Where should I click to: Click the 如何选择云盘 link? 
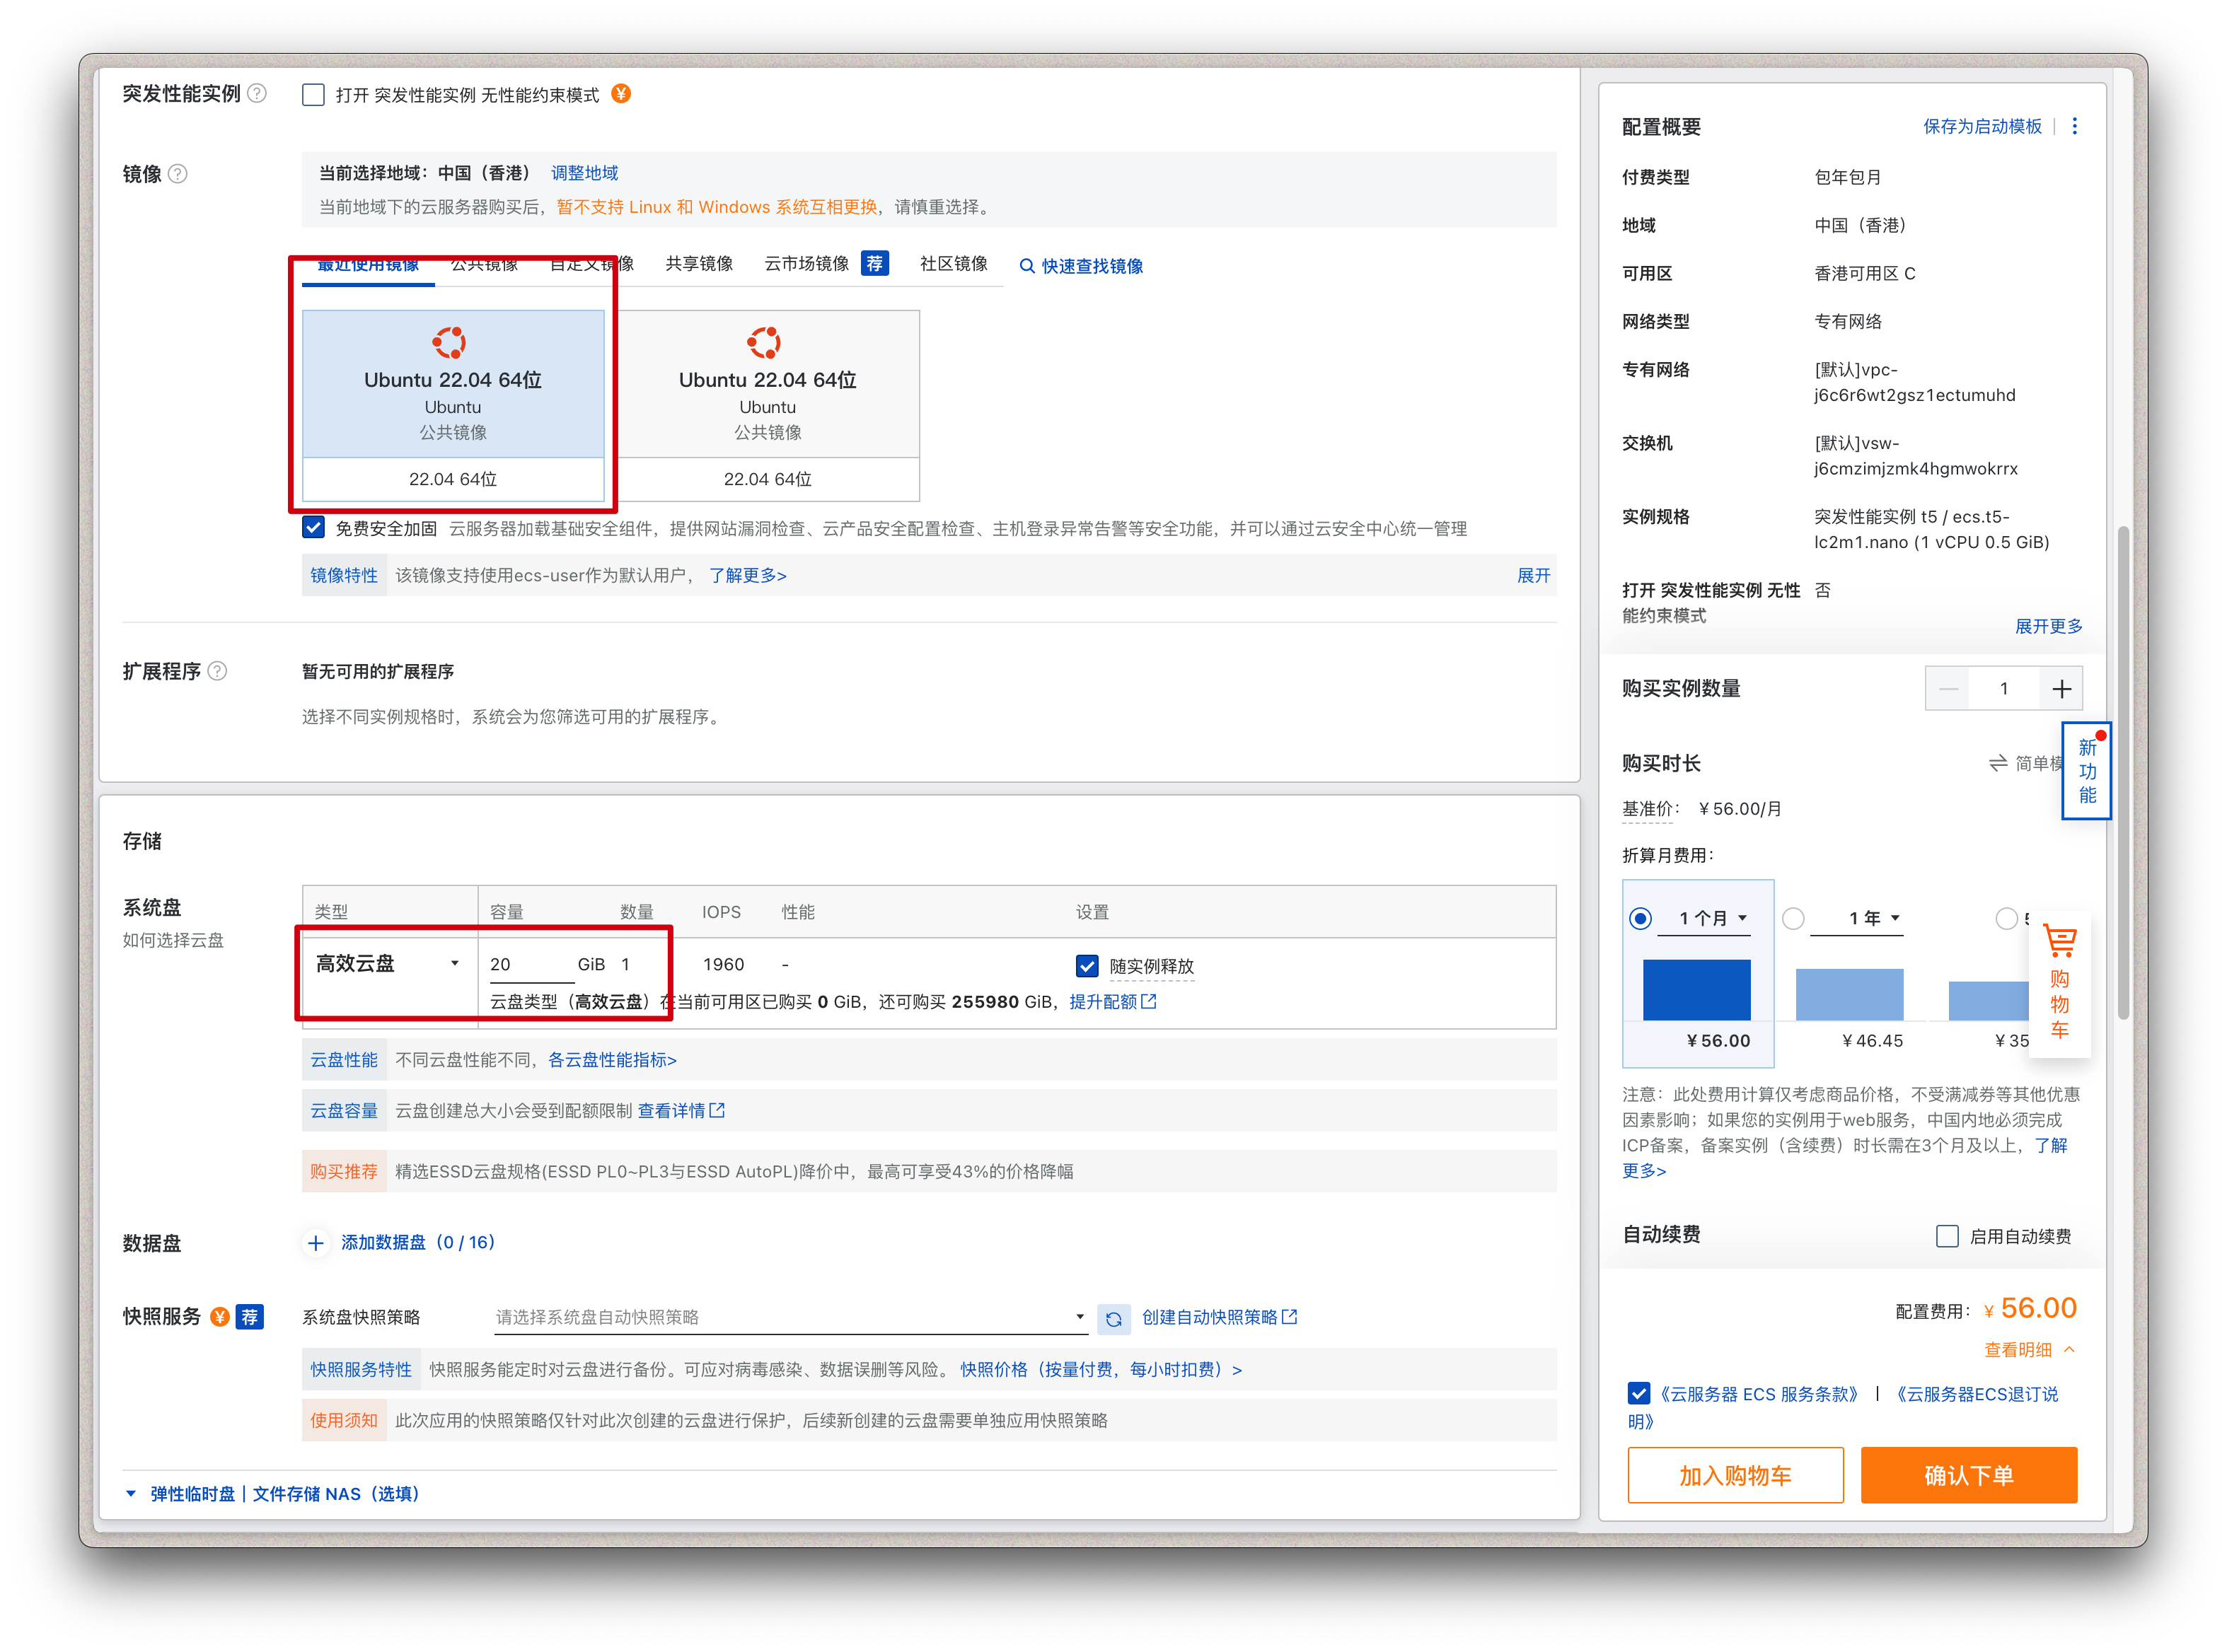(173, 940)
